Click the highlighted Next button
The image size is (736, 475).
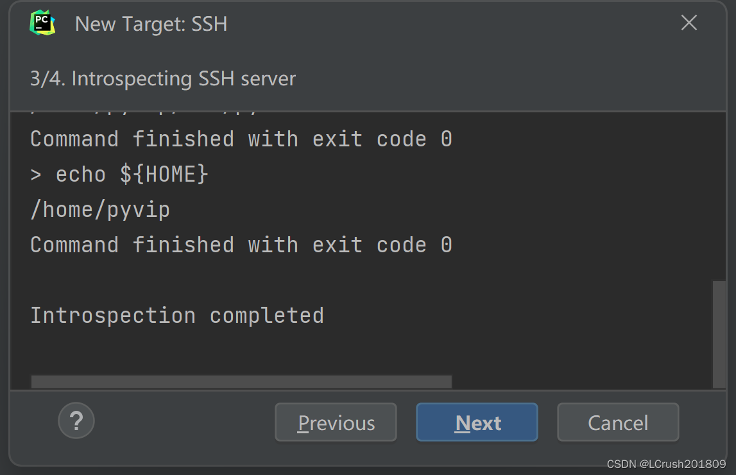(477, 422)
